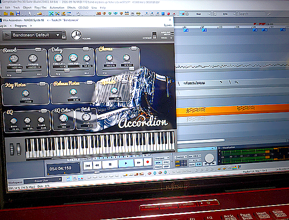Click the Programs previous arrow
289x220 pixels.
point(10,26)
